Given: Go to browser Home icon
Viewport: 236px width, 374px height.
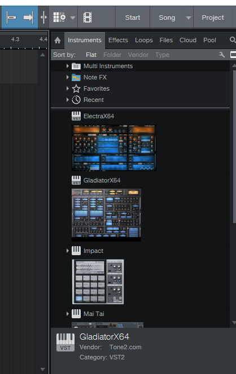Looking at the screenshot, I should tap(58, 41).
